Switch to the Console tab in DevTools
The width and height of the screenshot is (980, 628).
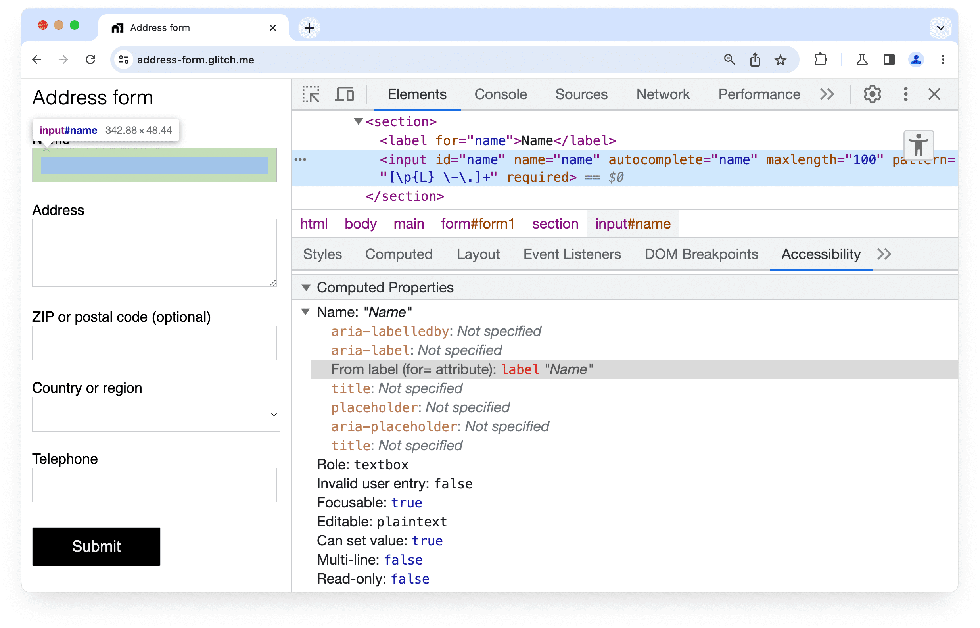(500, 94)
